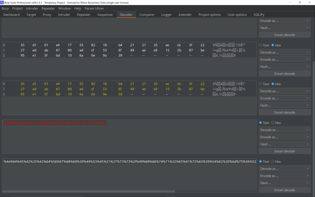Image resolution: width=315 pixels, height=197 pixels.
Task: Expand 'Encode as' dropdown for white hex panel
Action: [285, 59]
